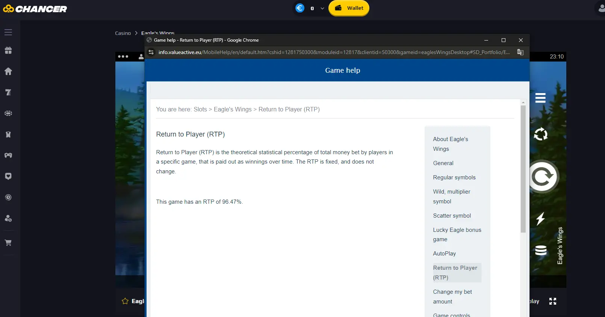
Task: View site information icon in address bar
Action: pyautogui.click(x=151, y=52)
